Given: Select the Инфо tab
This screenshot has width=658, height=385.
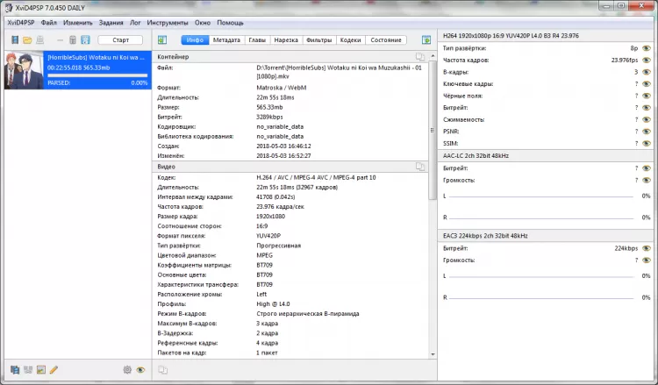Looking at the screenshot, I should [195, 39].
